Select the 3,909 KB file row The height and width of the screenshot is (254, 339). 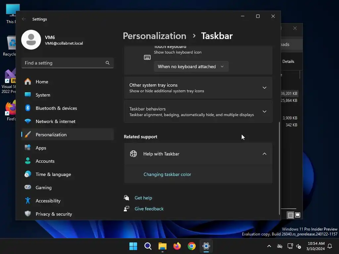290,118
